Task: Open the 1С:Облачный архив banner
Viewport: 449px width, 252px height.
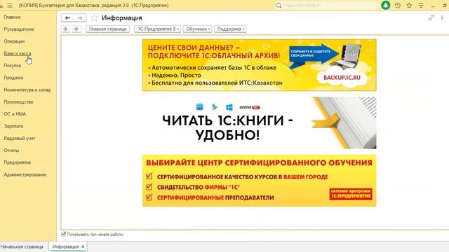Action: pos(259,65)
